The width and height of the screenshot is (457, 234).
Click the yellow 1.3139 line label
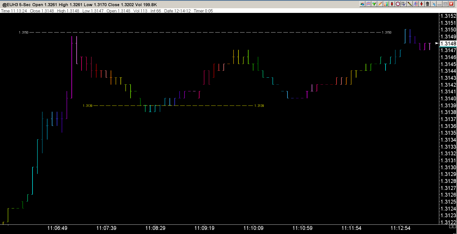87,106
